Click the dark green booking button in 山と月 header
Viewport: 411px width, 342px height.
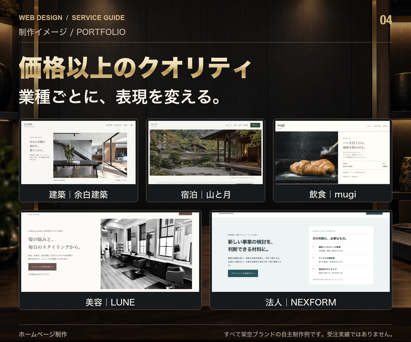255,125
